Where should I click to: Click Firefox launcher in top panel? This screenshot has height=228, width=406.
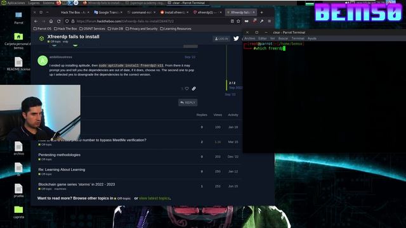[59, 3]
